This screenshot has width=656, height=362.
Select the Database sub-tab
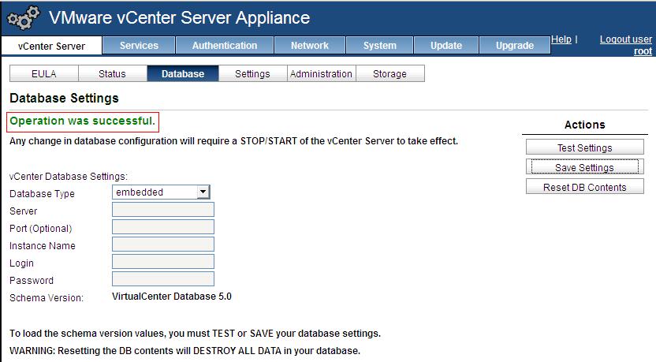coord(183,73)
